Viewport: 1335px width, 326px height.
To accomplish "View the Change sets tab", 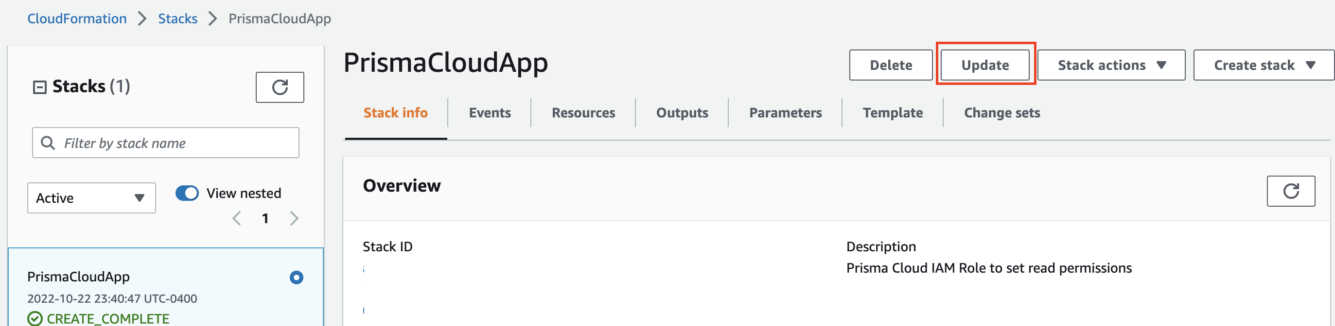I will pyautogui.click(x=1001, y=113).
